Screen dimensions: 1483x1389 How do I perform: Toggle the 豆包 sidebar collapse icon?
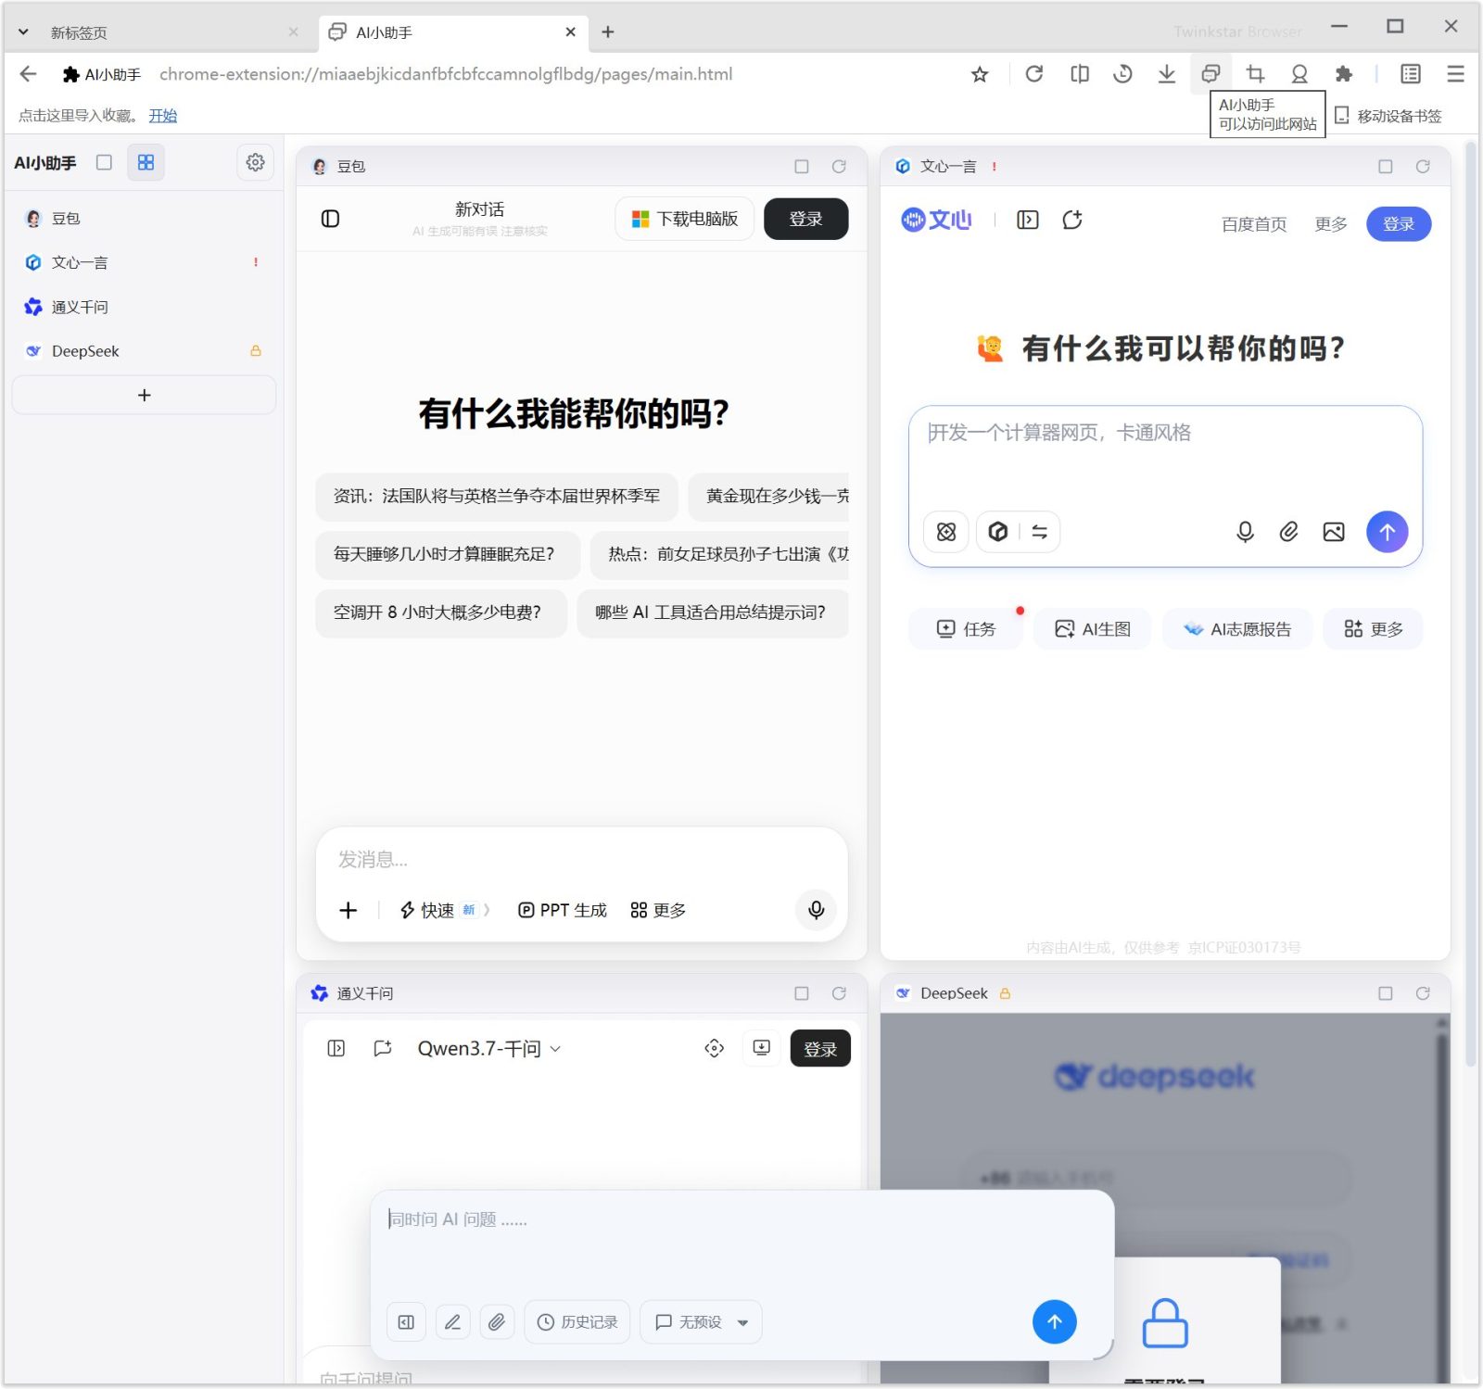[330, 219]
